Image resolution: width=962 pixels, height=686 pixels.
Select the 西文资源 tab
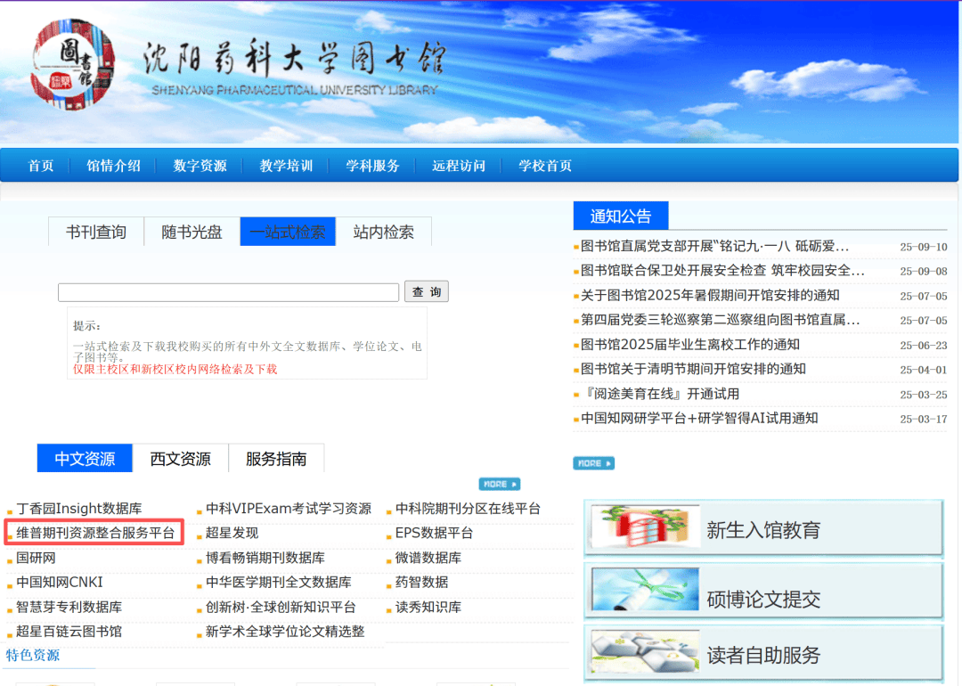[x=181, y=459]
